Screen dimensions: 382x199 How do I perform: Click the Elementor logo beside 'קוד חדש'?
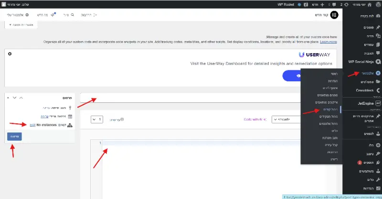point(334,15)
